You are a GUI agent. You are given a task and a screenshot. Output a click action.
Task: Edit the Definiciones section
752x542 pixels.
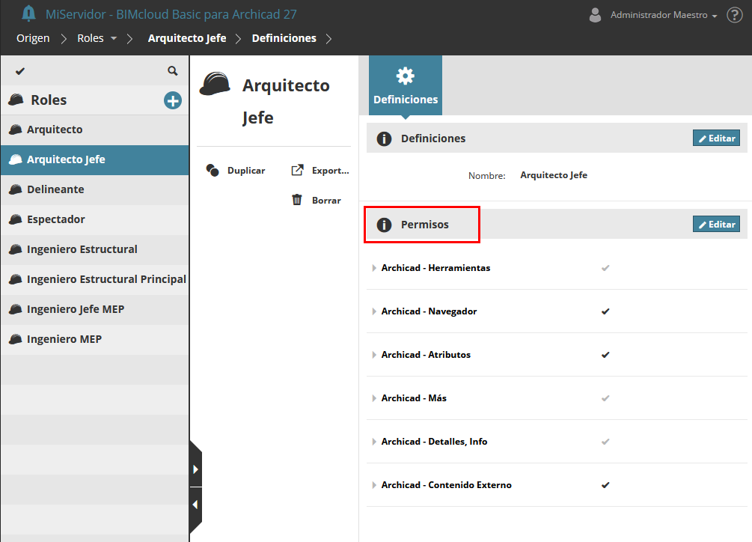(716, 138)
